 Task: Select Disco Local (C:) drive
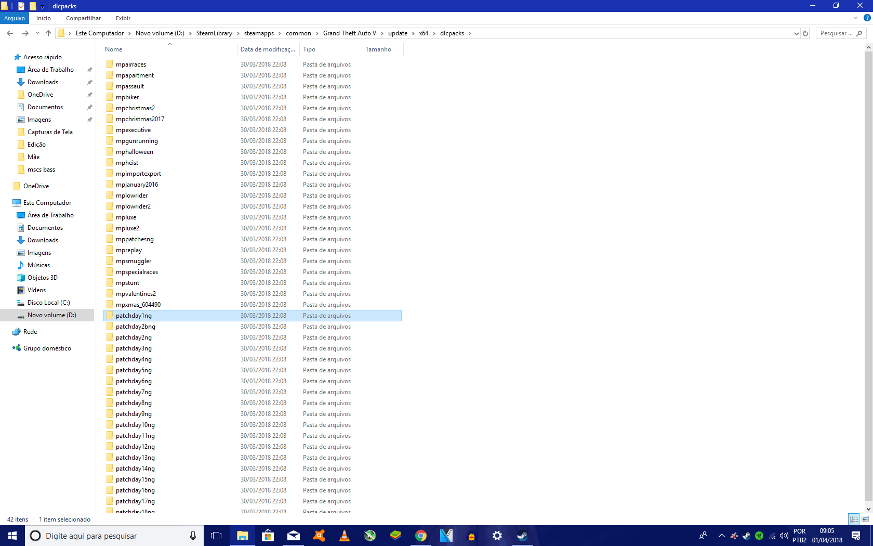click(x=48, y=303)
